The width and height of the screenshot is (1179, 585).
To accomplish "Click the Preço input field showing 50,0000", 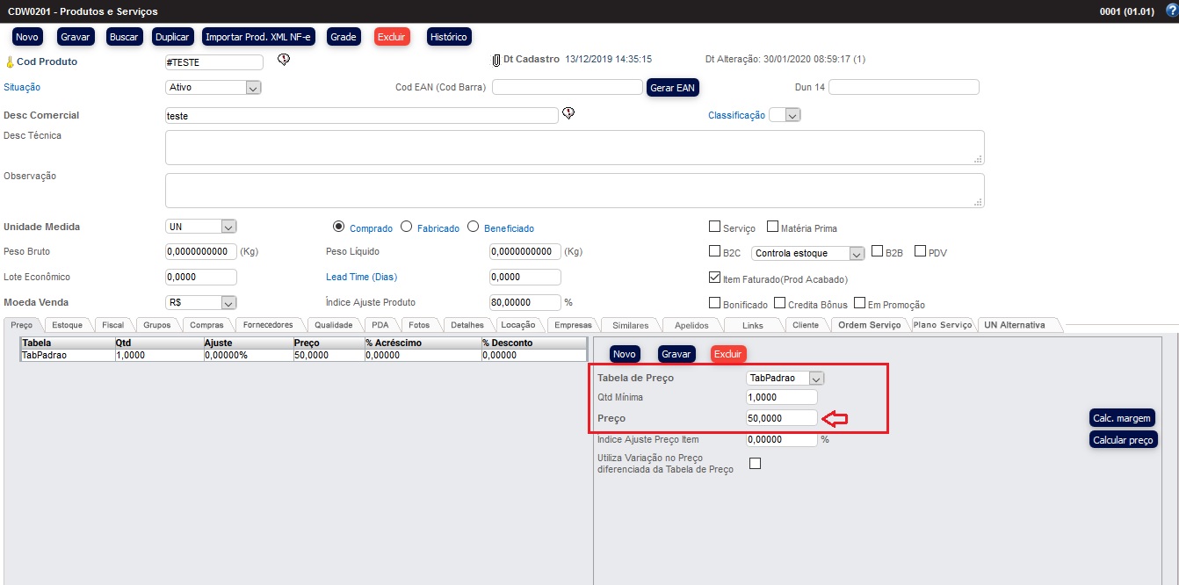I will pos(781,418).
